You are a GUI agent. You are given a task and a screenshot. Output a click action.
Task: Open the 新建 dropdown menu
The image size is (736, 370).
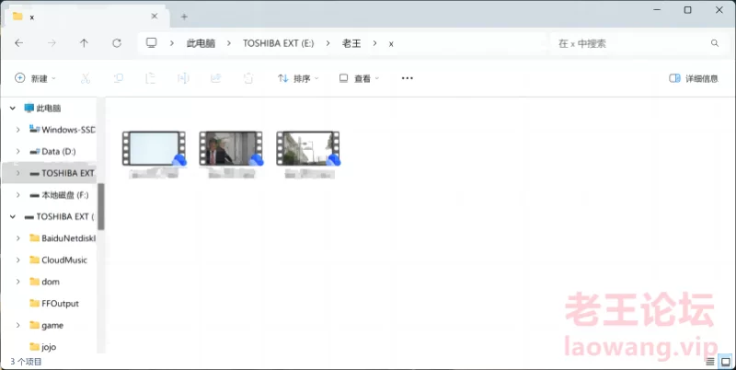36,79
